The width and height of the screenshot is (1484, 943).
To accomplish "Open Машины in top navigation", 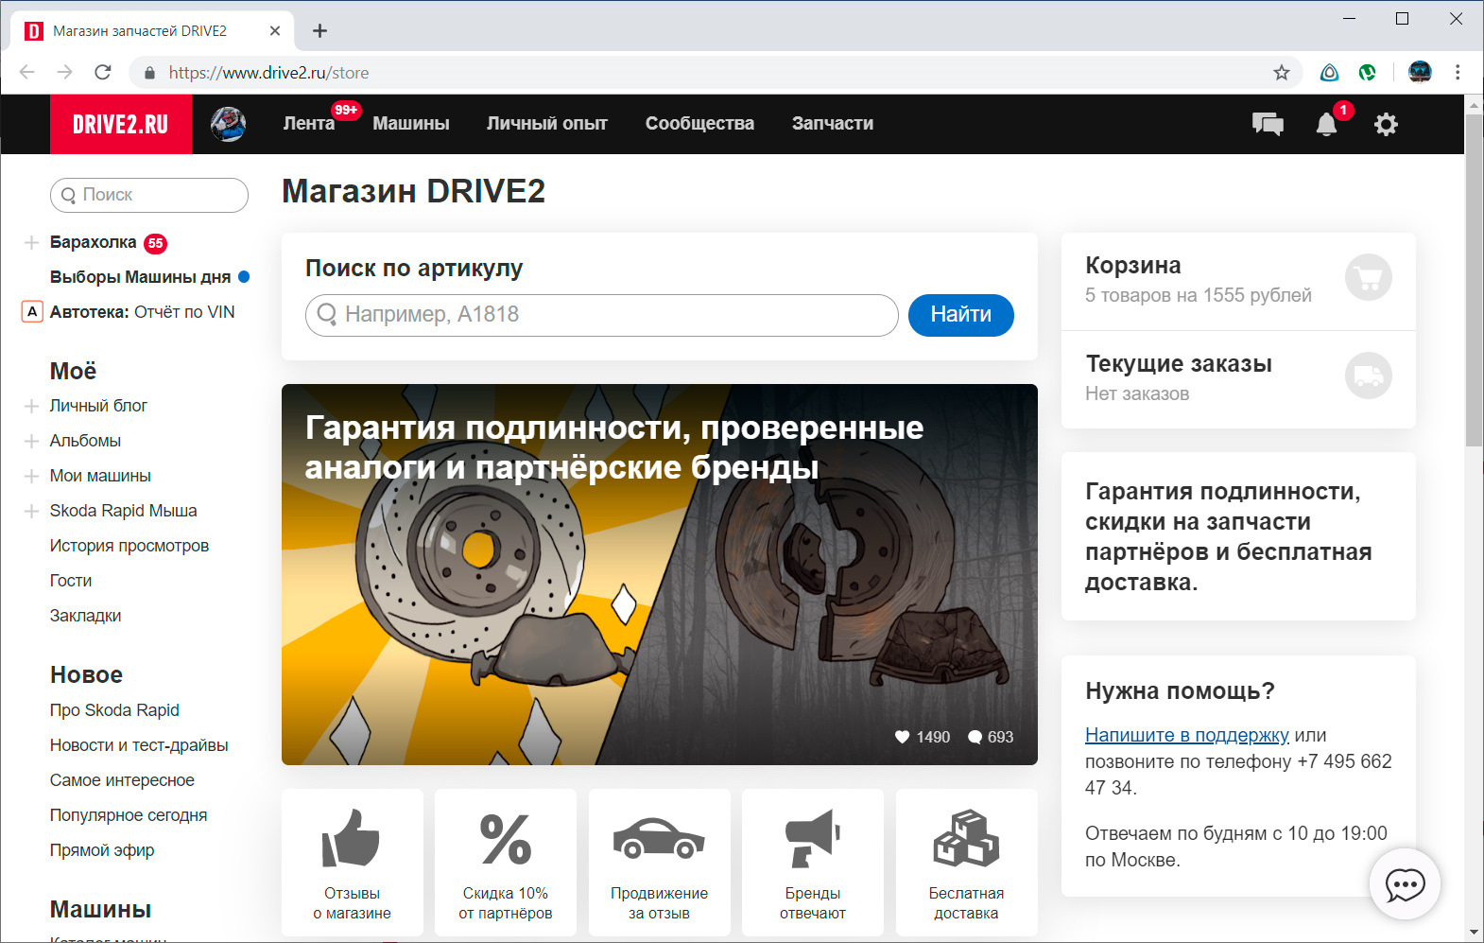I will 411,124.
